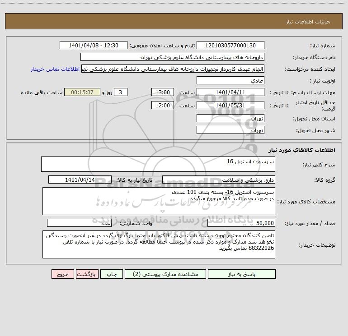
Task: Click the goods group field دارو، پزشکی و سلامت
Action: (x=219, y=180)
